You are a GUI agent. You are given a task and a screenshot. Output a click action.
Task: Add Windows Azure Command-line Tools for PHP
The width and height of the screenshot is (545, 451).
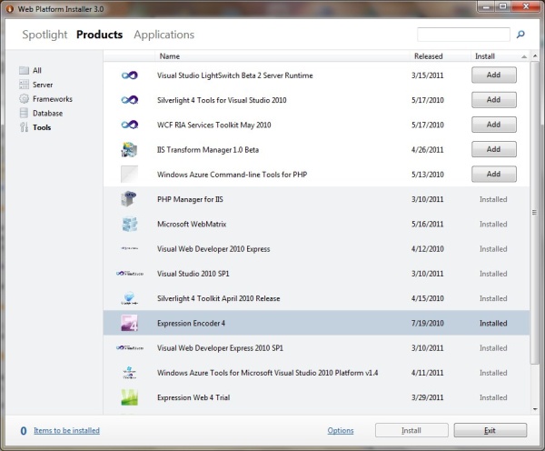[x=494, y=174]
